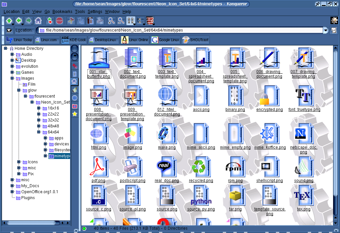Viewport: 340px width, 233px height.
Task: Click the Zoom Out magnifier icon
Action: (x=121, y=21)
